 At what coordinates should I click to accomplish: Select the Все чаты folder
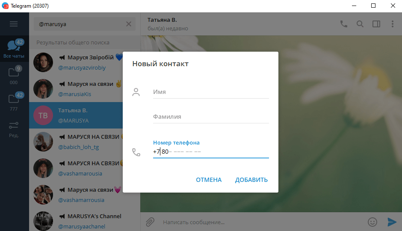14,49
